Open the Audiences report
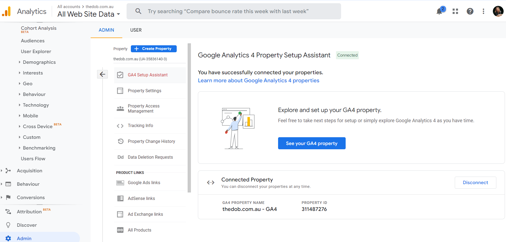506x242 pixels. coord(33,41)
